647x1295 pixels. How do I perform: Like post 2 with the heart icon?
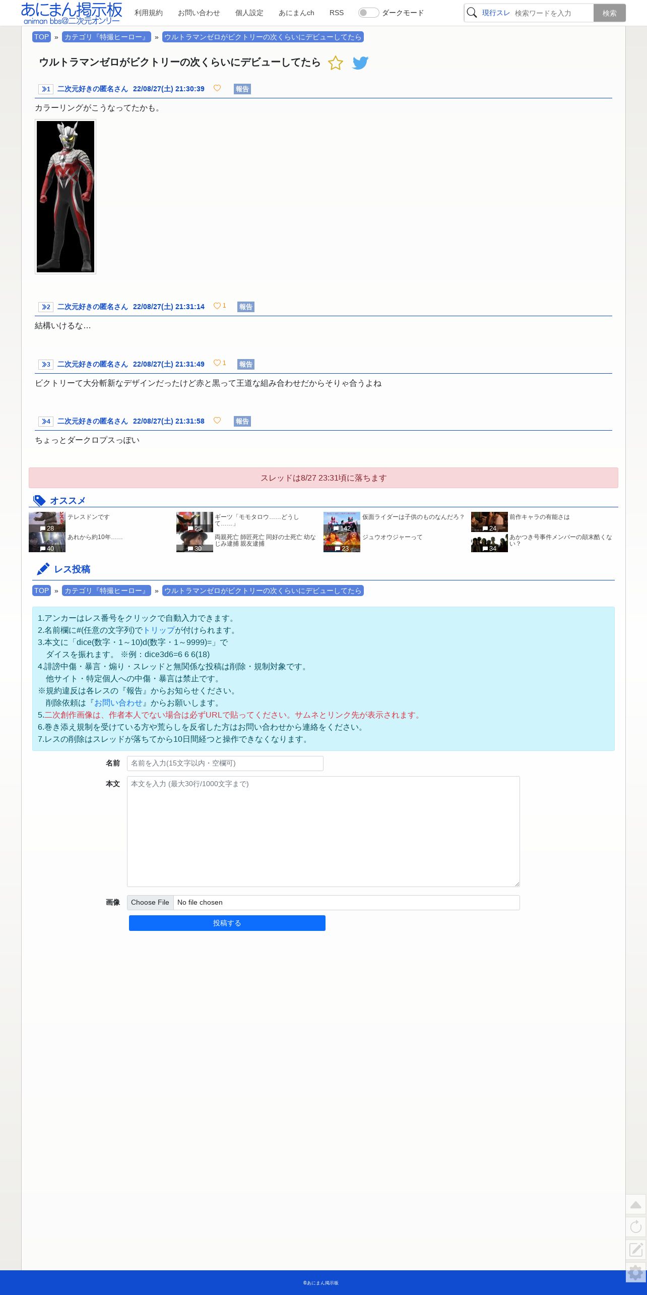[x=217, y=306]
